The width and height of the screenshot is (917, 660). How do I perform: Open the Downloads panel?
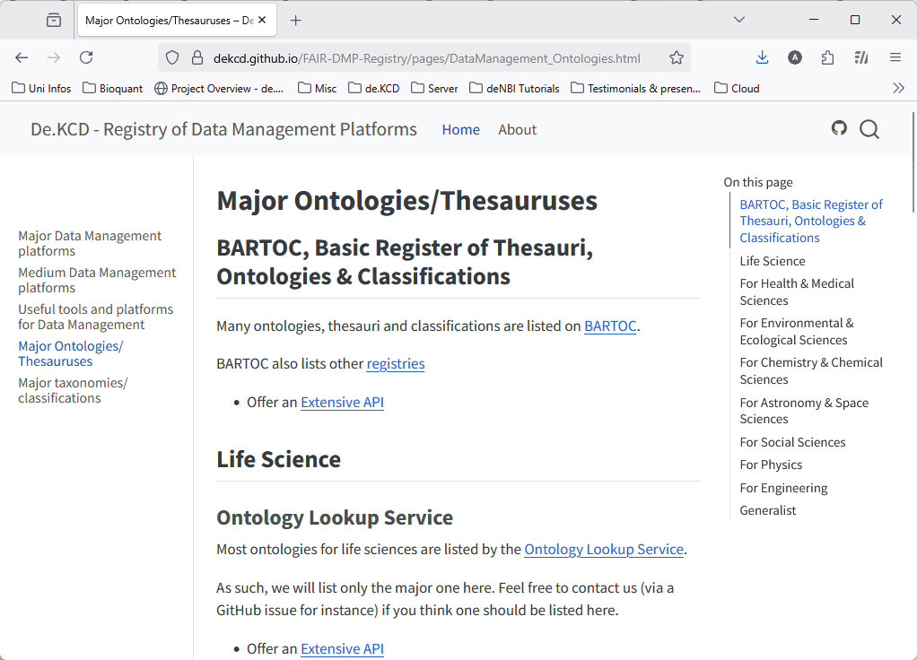(x=762, y=56)
